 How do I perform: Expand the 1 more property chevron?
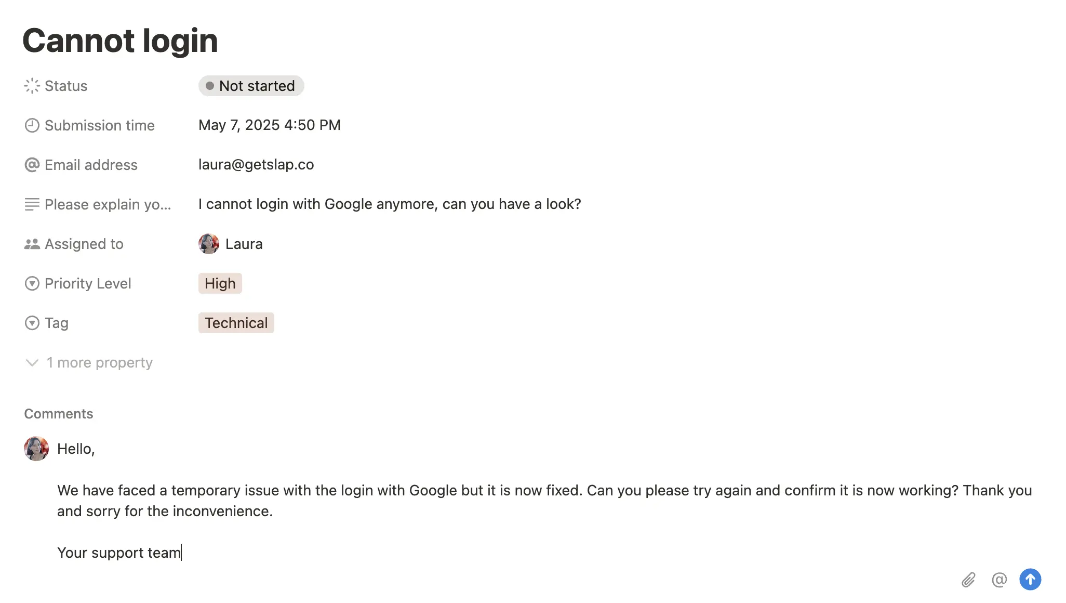(32, 362)
